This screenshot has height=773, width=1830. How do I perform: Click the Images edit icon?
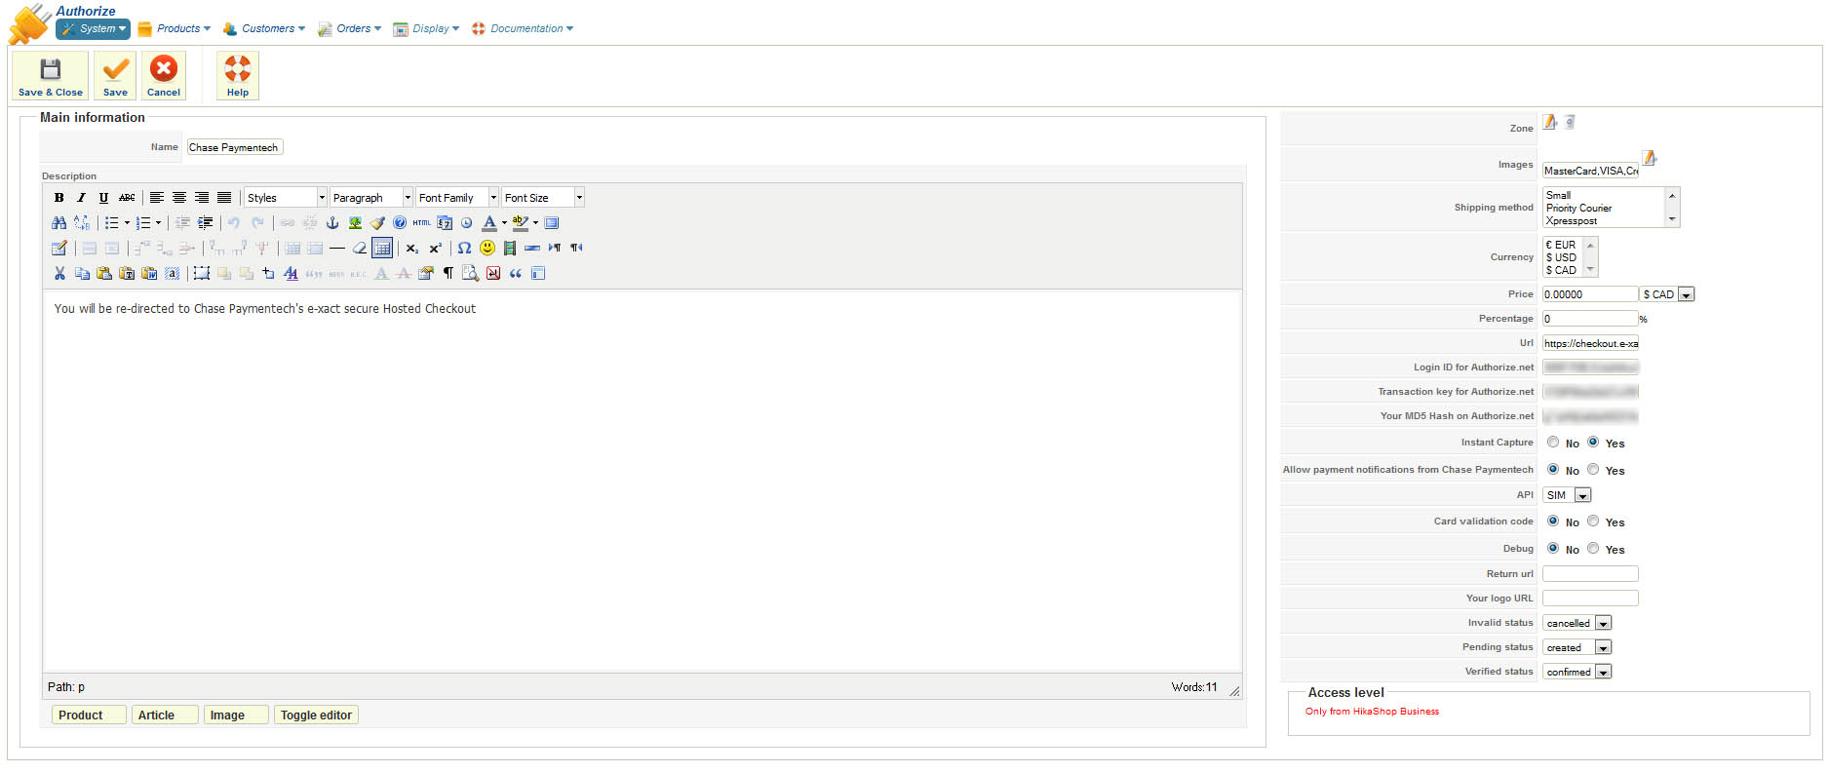point(1650,158)
